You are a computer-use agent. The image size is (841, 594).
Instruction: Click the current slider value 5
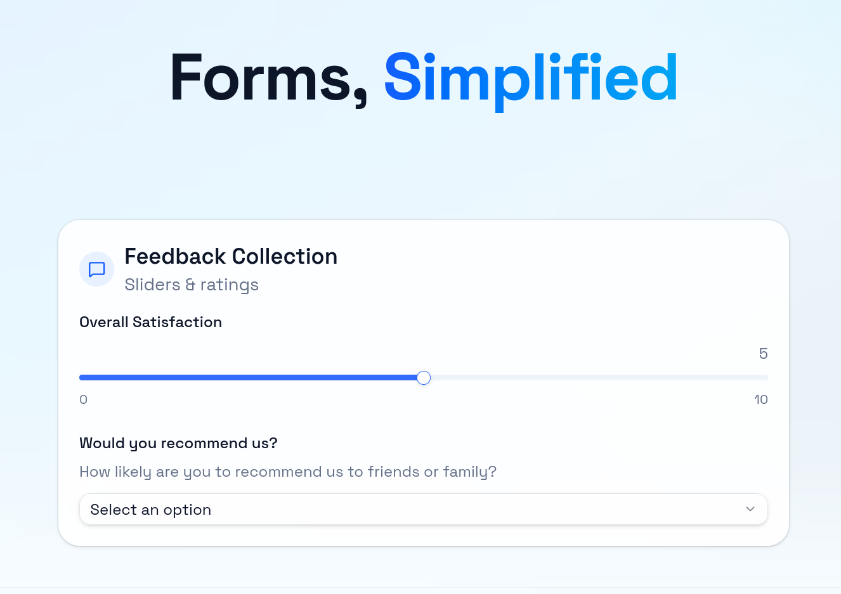[x=763, y=354]
